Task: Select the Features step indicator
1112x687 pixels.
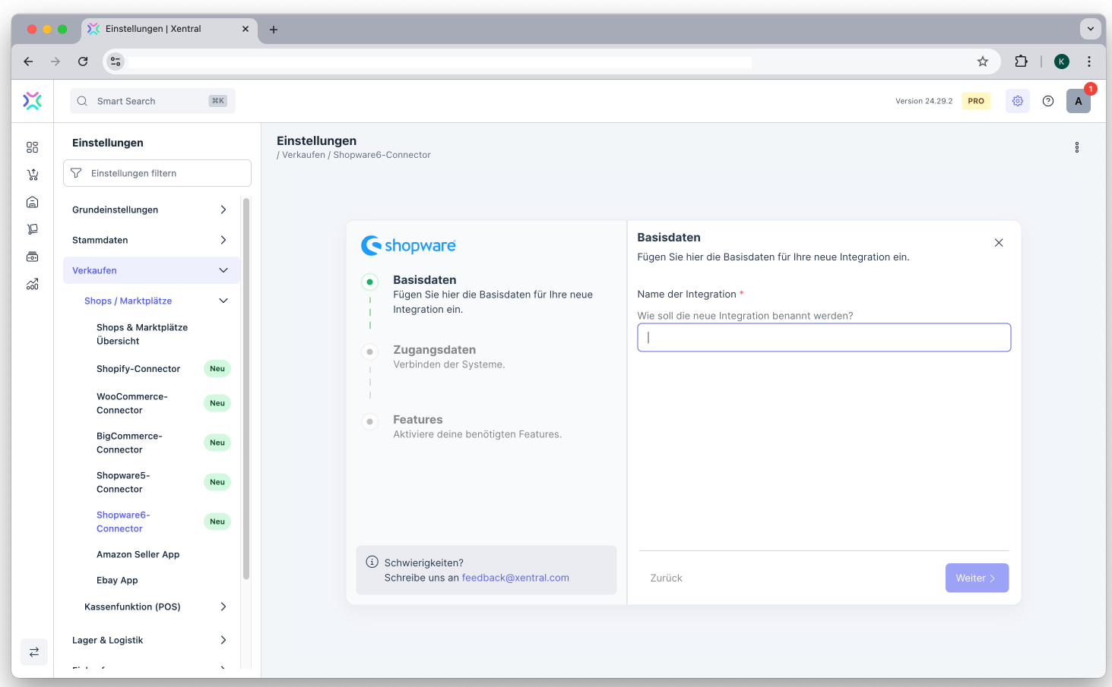Action: coord(370,421)
